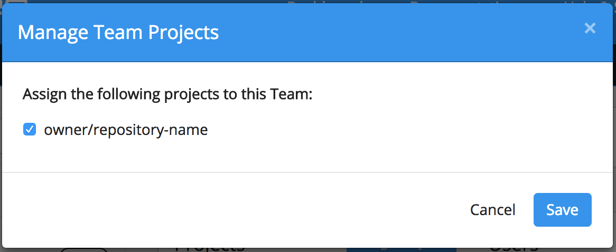Click the Manage Team Projects title
616x252 pixels.
tap(118, 33)
